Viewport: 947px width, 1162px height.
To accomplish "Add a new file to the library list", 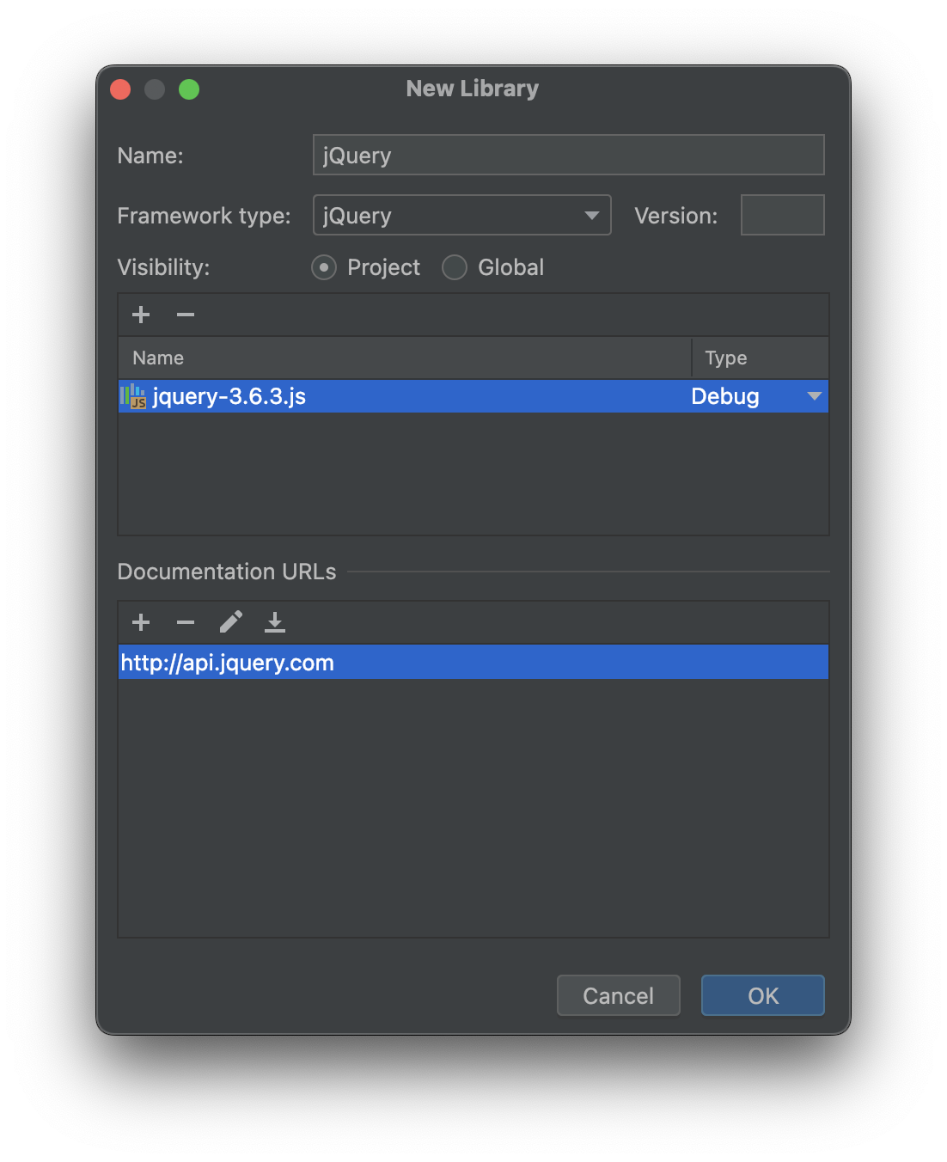I will [x=140, y=315].
